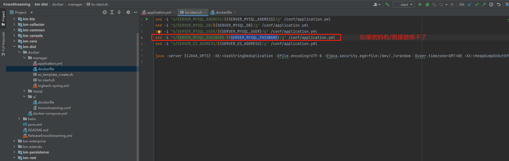This screenshot has width=509, height=161.
Task: Open the 'start' run configuration dropdown
Action: pyautogui.click(x=404, y=4)
